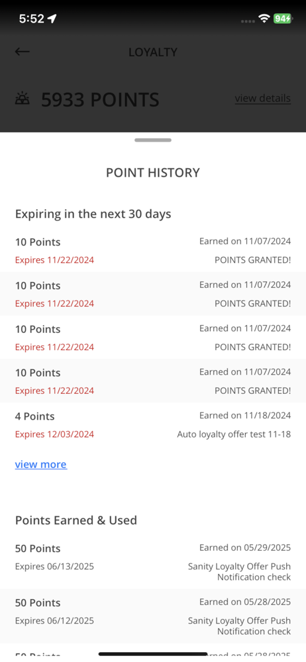Open the view details link
The height and width of the screenshot is (662, 306).
coord(263,99)
